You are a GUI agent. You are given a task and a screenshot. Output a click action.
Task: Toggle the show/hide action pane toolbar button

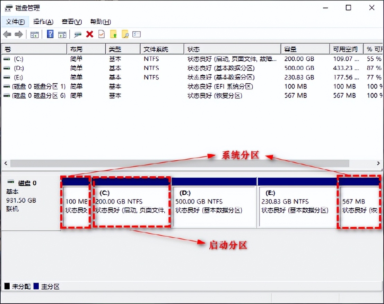62,34
